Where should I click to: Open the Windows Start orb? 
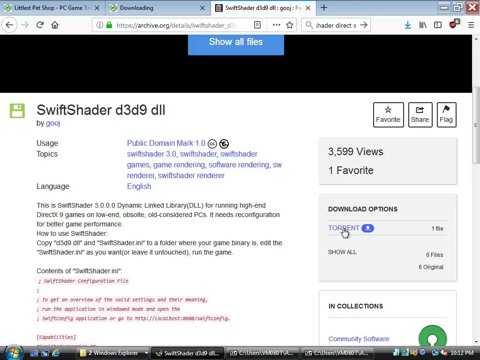(13, 352)
